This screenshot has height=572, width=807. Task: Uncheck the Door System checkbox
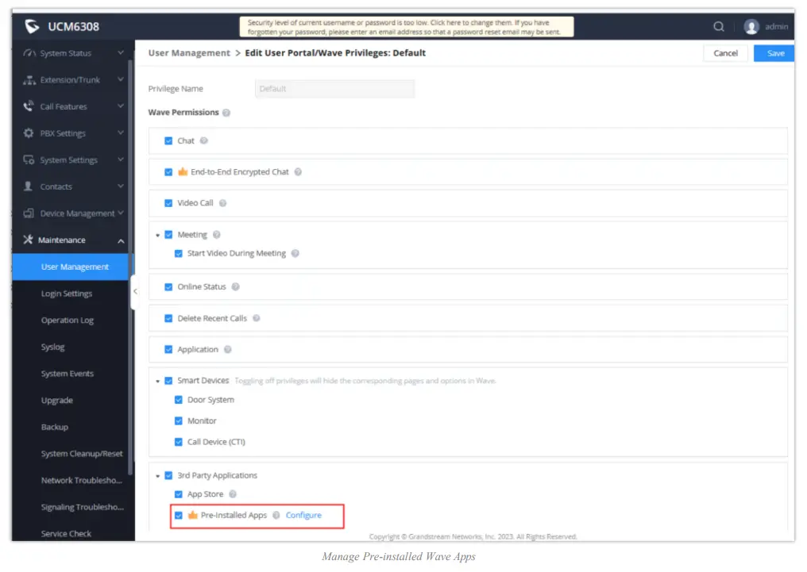pyautogui.click(x=179, y=400)
